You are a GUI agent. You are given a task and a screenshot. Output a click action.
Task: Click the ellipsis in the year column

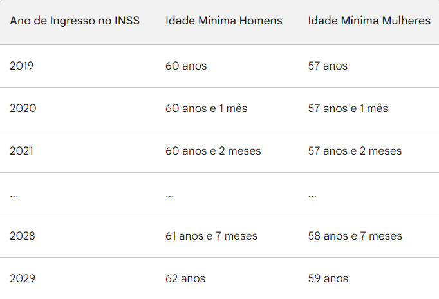[x=14, y=197]
